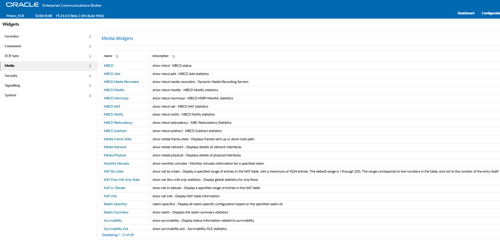
Task: Open the MBCD Subtract widget link
Action: [x=115, y=131]
